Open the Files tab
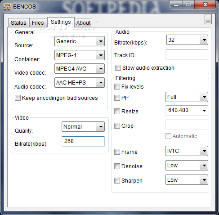 pyautogui.click(x=38, y=23)
